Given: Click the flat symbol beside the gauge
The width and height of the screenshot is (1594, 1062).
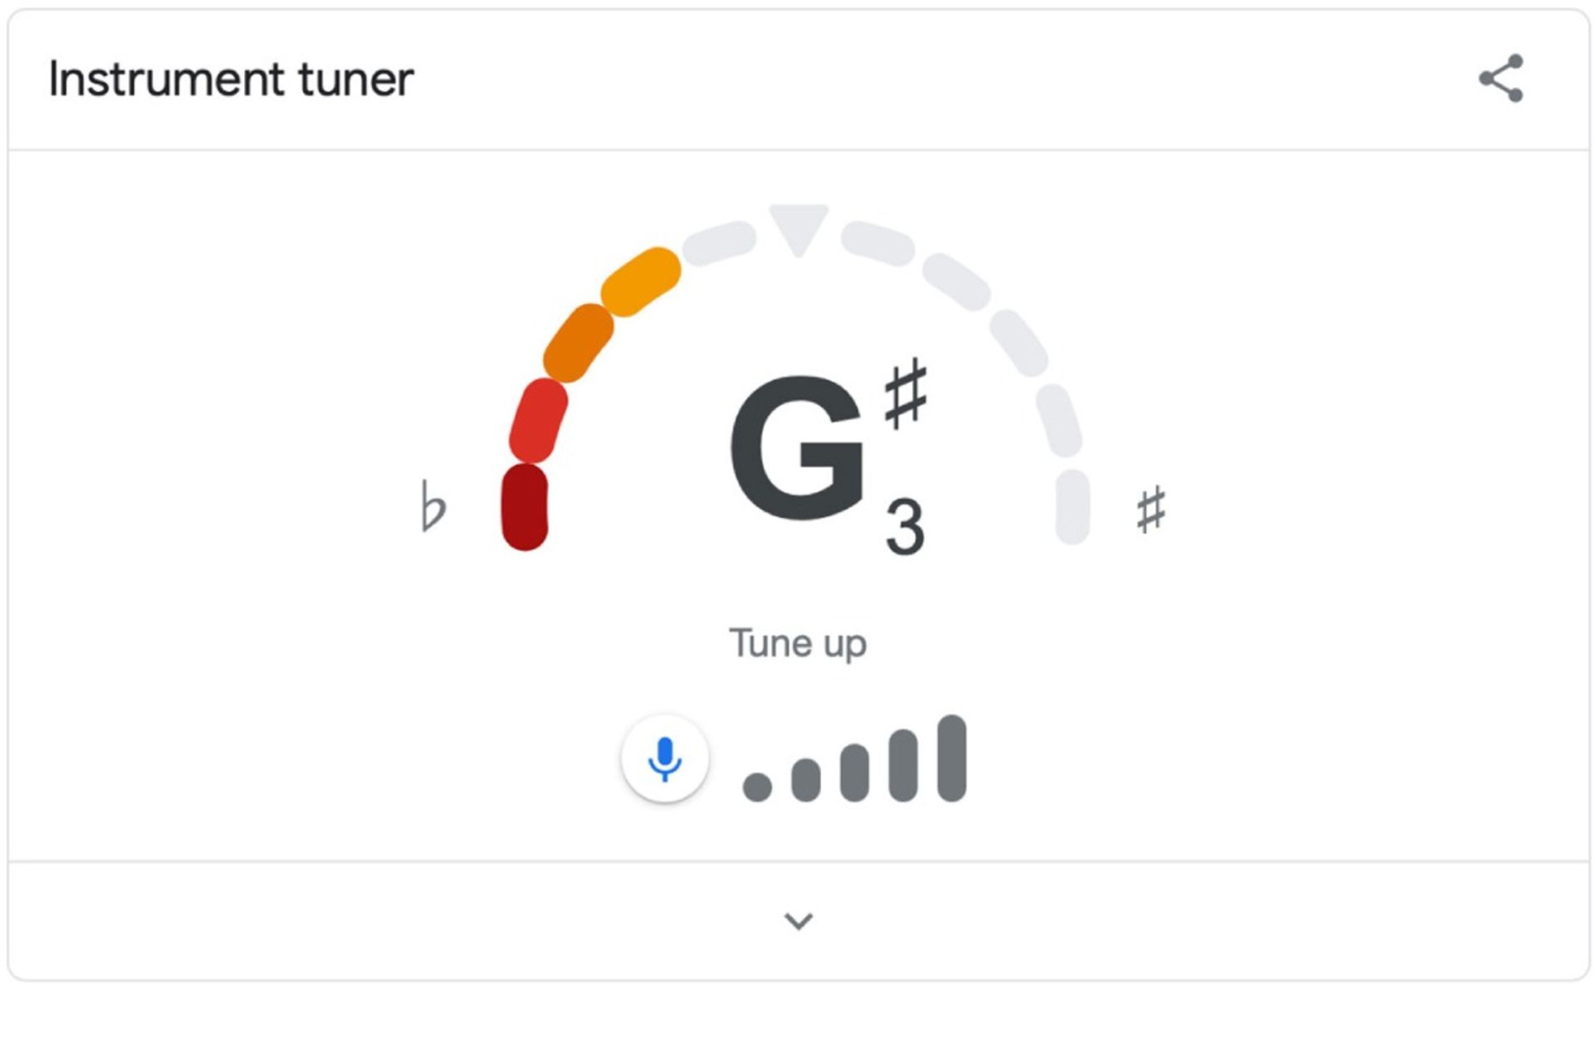Looking at the screenshot, I should pos(433,505).
